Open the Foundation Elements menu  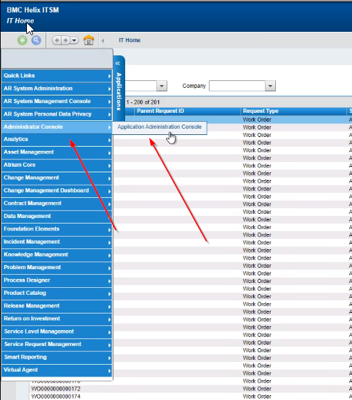(57, 229)
